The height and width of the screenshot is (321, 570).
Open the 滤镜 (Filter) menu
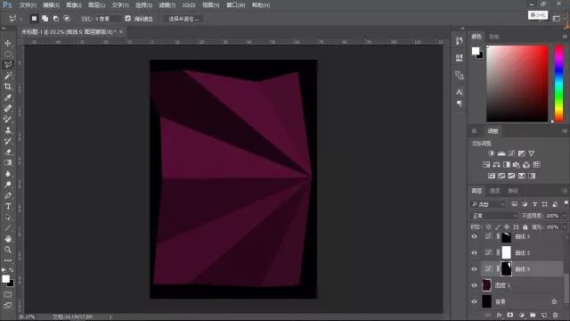click(167, 5)
